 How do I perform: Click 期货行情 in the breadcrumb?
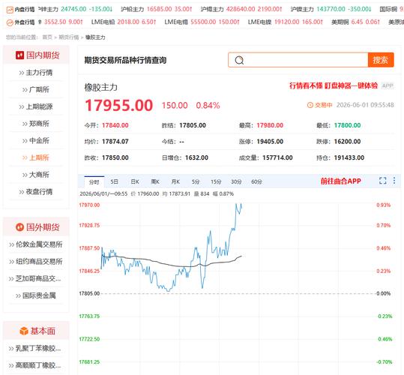[x=69, y=37]
